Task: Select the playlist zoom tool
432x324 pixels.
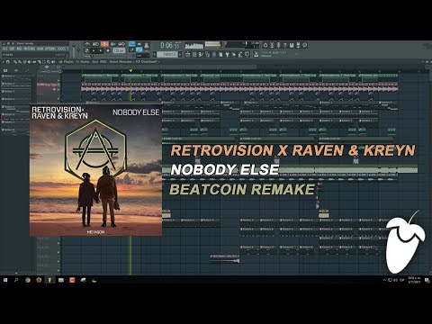Action: pos(49,62)
